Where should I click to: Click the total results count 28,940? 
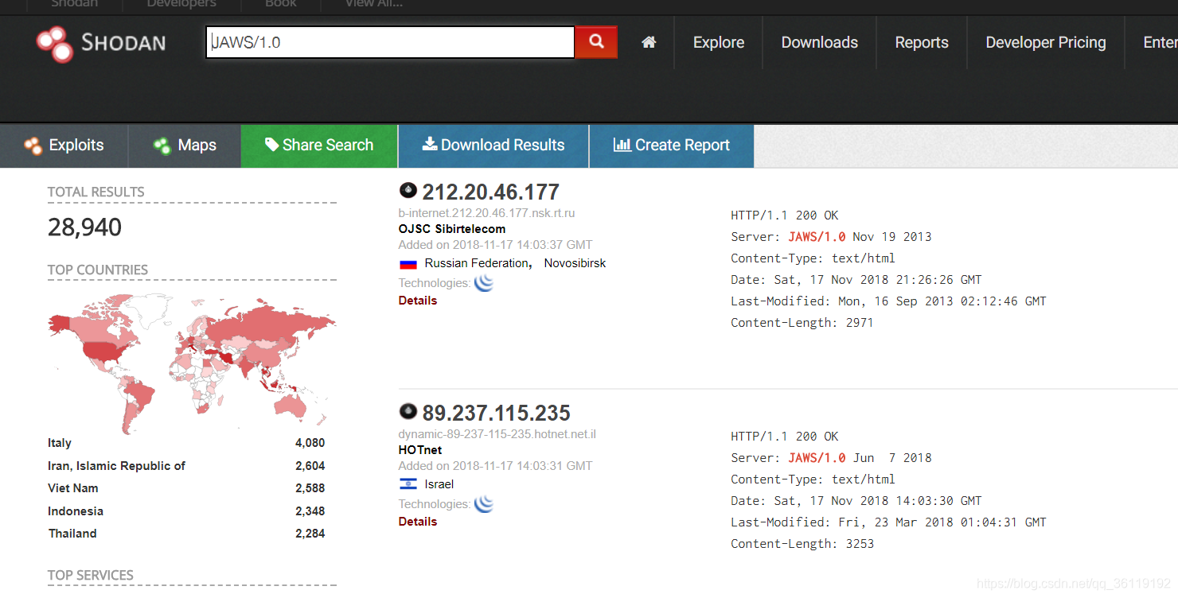tap(84, 227)
